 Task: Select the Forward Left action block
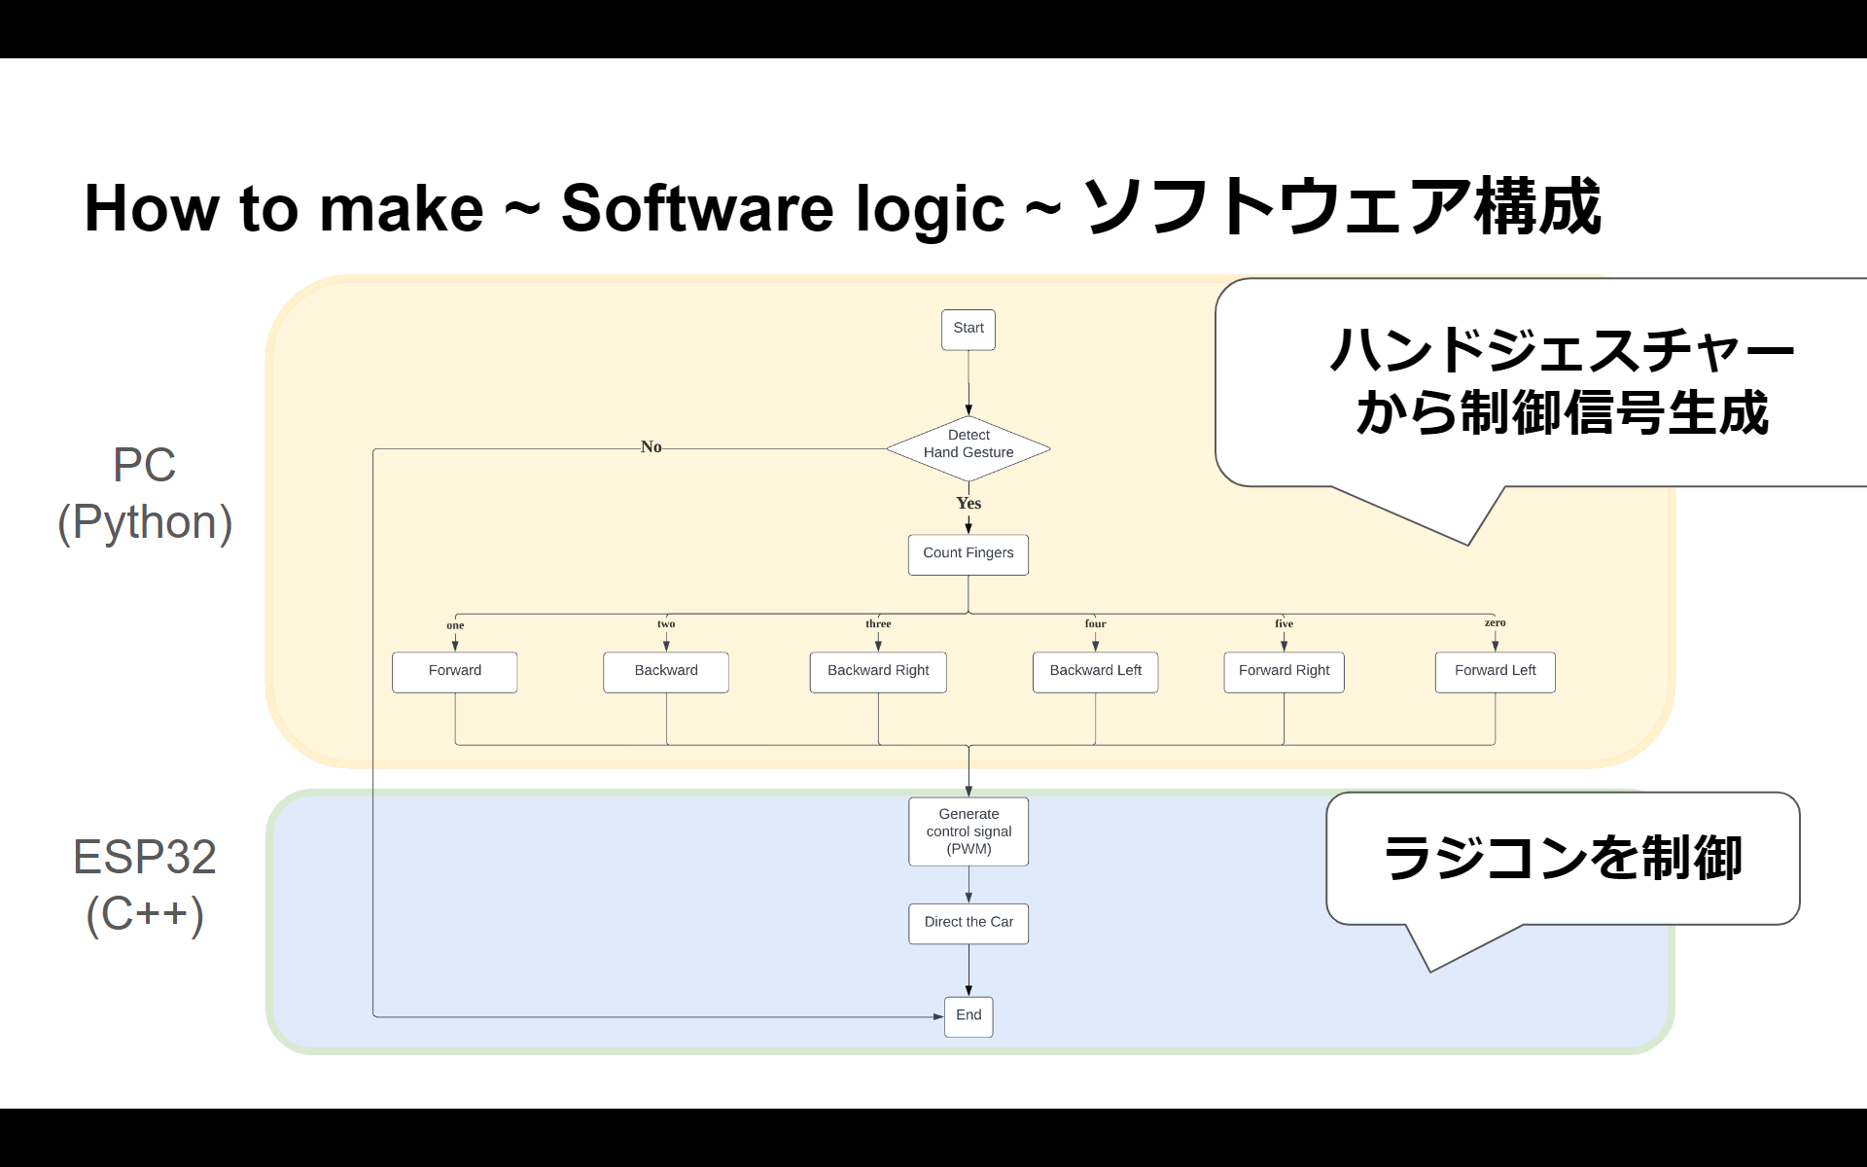pyautogui.click(x=1494, y=669)
